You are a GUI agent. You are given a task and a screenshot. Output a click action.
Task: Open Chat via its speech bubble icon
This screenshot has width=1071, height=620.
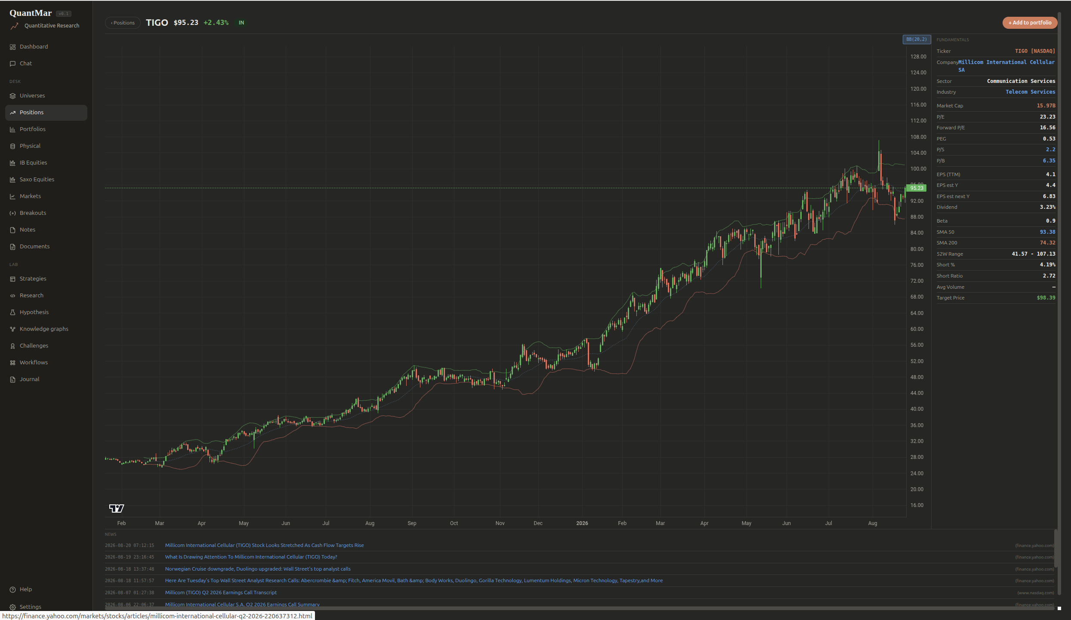pos(12,64)
